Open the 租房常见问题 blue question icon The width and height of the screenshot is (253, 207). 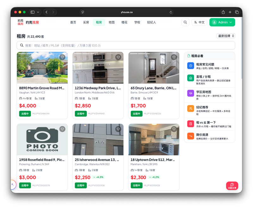pyautogui.click(x=191, y=66)
